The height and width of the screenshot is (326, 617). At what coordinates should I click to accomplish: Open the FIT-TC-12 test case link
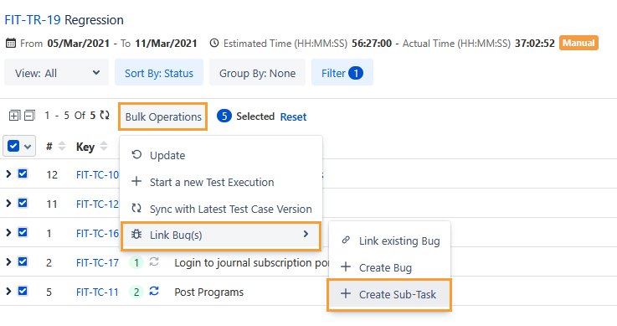pyautogui.click(x=97, y=204)
